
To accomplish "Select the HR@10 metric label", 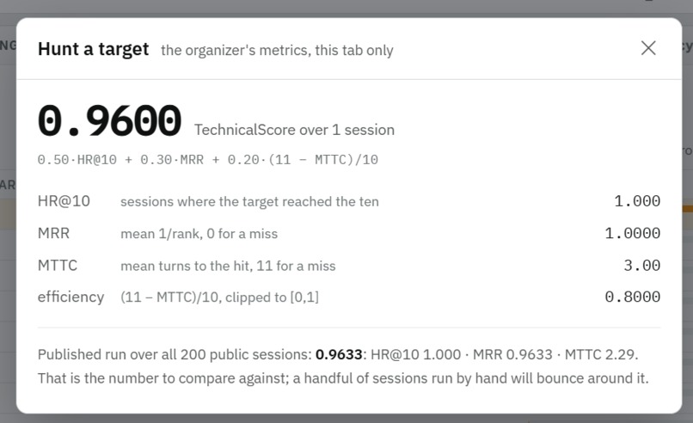I will coord(64,201).
